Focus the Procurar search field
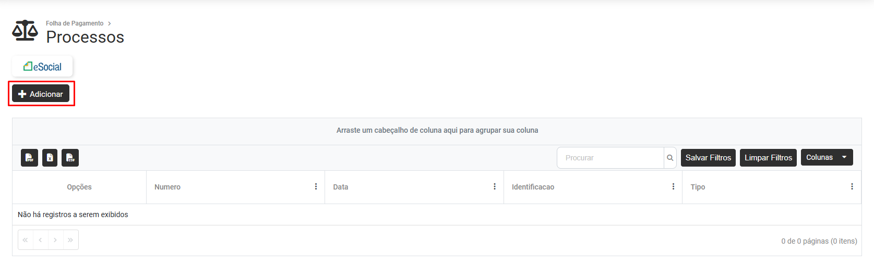Image resolution: width=874 pixels, height=265 pixels. (x=610, y=158)
